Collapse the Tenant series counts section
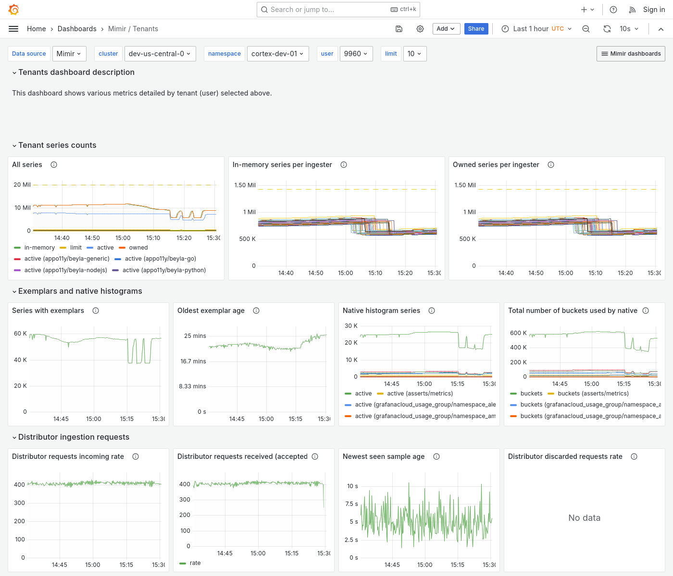 [x=54, y=145]
